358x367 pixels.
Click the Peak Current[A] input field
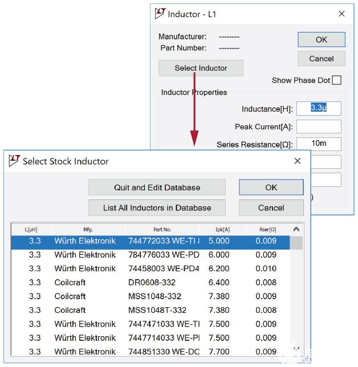pos(318,127)
